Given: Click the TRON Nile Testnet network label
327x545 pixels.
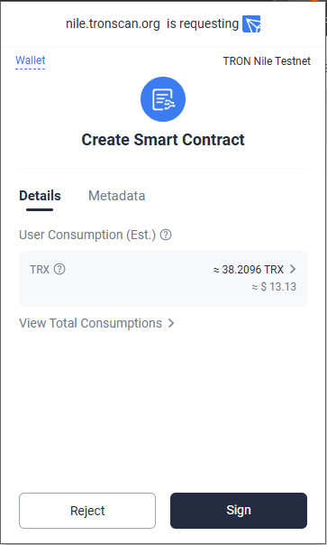Looking at the screenshot, I should point(267,61).
